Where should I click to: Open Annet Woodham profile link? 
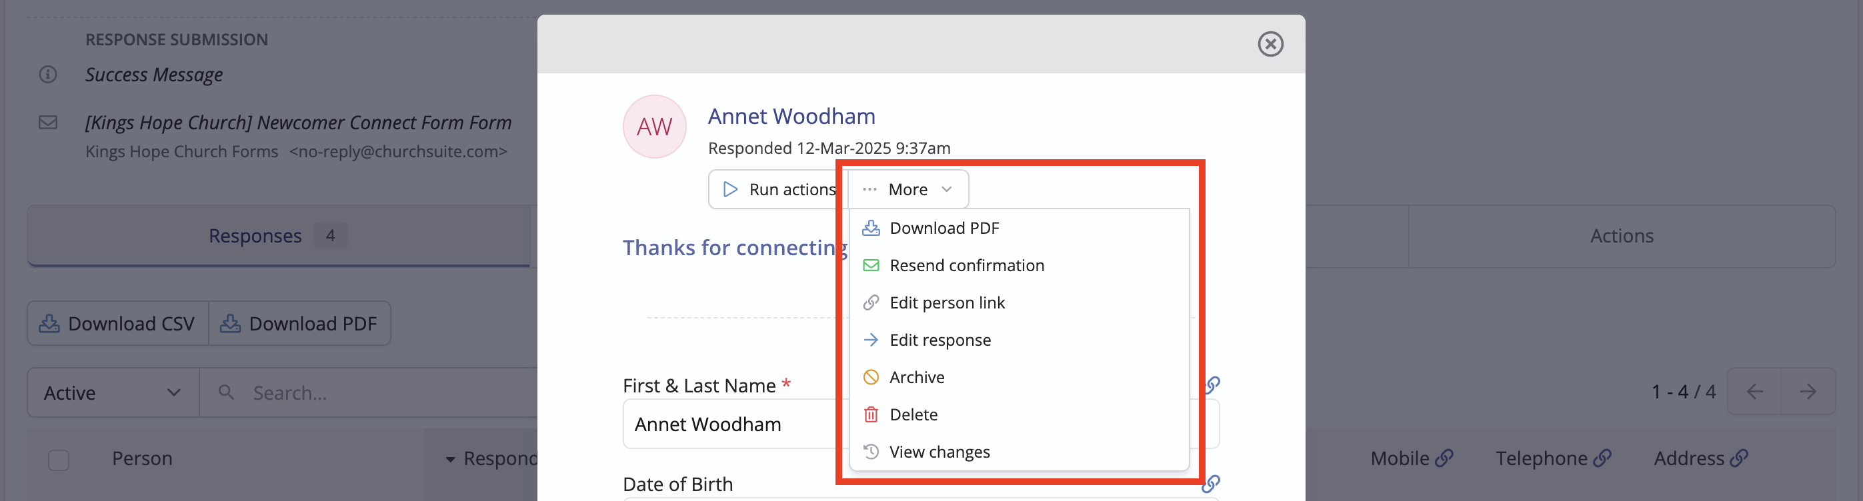pos(791,117)
